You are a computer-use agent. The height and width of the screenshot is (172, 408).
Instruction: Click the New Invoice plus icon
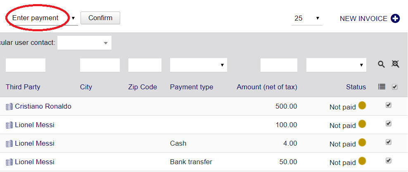tap(395, 19)
